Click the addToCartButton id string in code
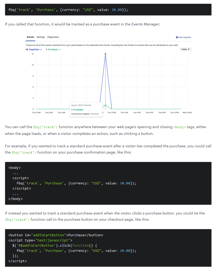 [x=49, y=235]
